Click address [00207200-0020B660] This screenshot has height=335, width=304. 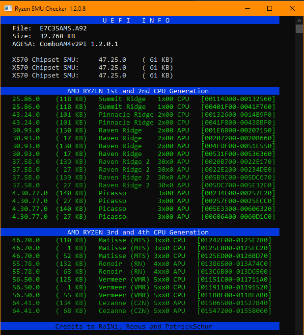(238, 138)
